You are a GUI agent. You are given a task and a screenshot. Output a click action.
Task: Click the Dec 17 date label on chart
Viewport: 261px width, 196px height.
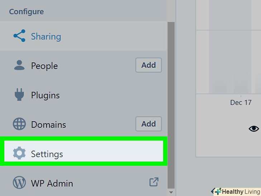[x=241, y=103]
